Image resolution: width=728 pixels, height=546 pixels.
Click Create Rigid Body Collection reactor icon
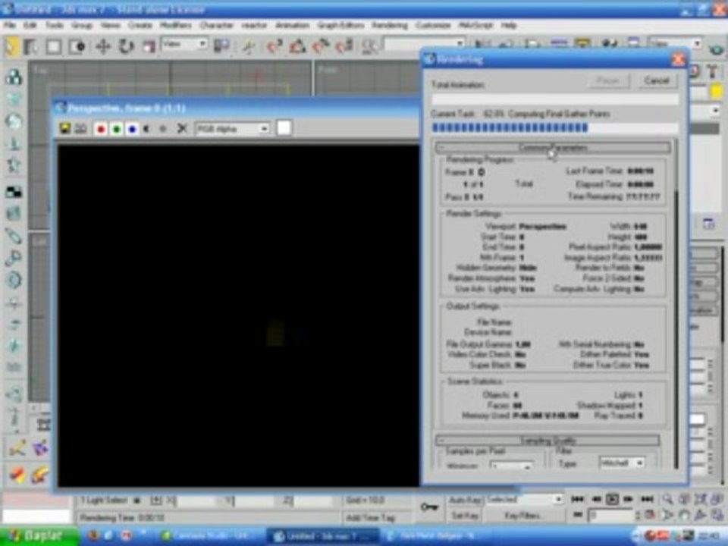(x=14, y=77)
